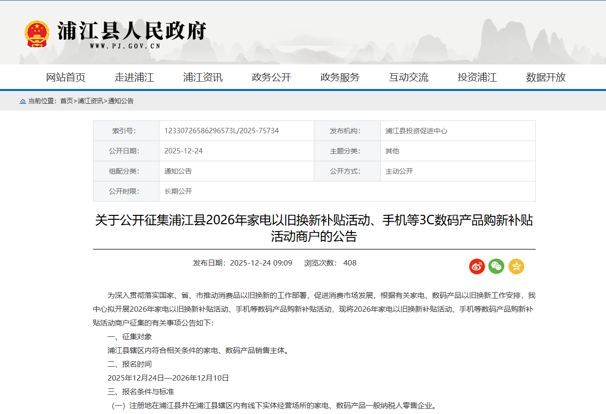This screenshot has height=414, width=606.
Task: Click 首页 in the breadcrumb
Action: (x=66, y=101)
